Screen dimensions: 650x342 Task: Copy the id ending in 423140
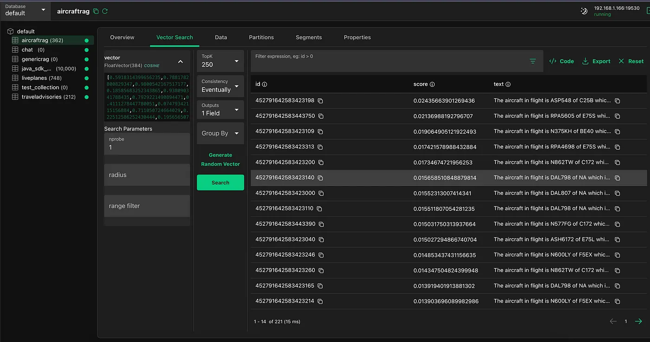(320, 178)
